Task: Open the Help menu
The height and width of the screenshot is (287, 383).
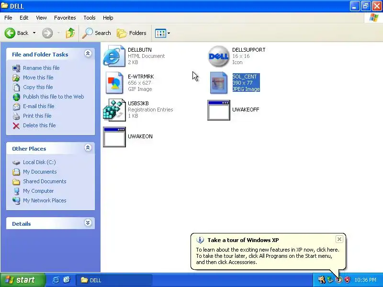Action: (108, 18)
